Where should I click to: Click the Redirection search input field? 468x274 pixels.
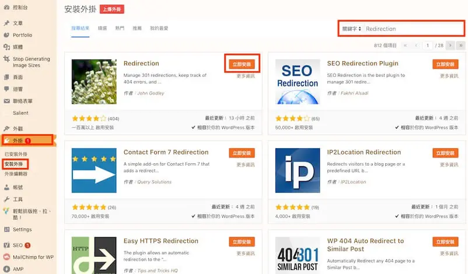click(x=413, y=29)
